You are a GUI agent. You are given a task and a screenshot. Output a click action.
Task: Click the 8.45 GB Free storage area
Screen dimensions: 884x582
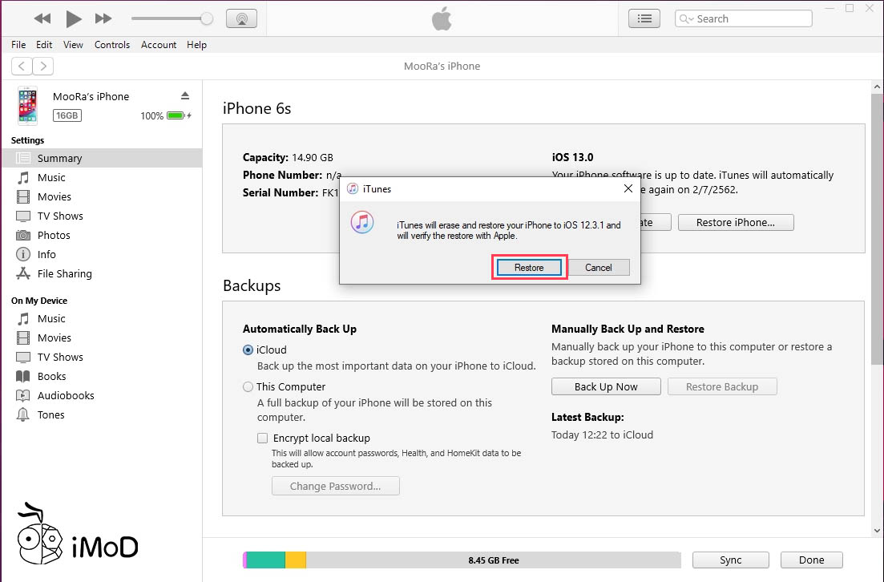click(x=494, y=560)
